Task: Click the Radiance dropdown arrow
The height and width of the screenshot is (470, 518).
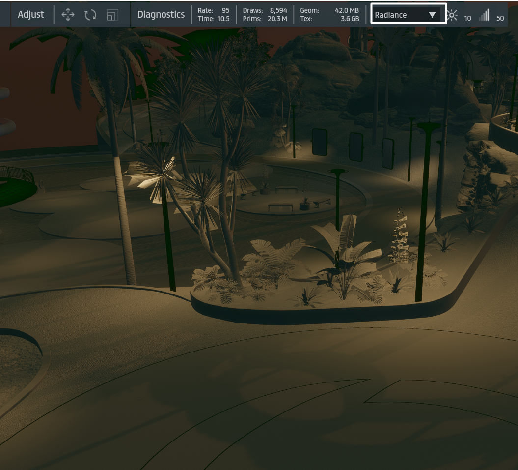Action: [x=432, y=15]
